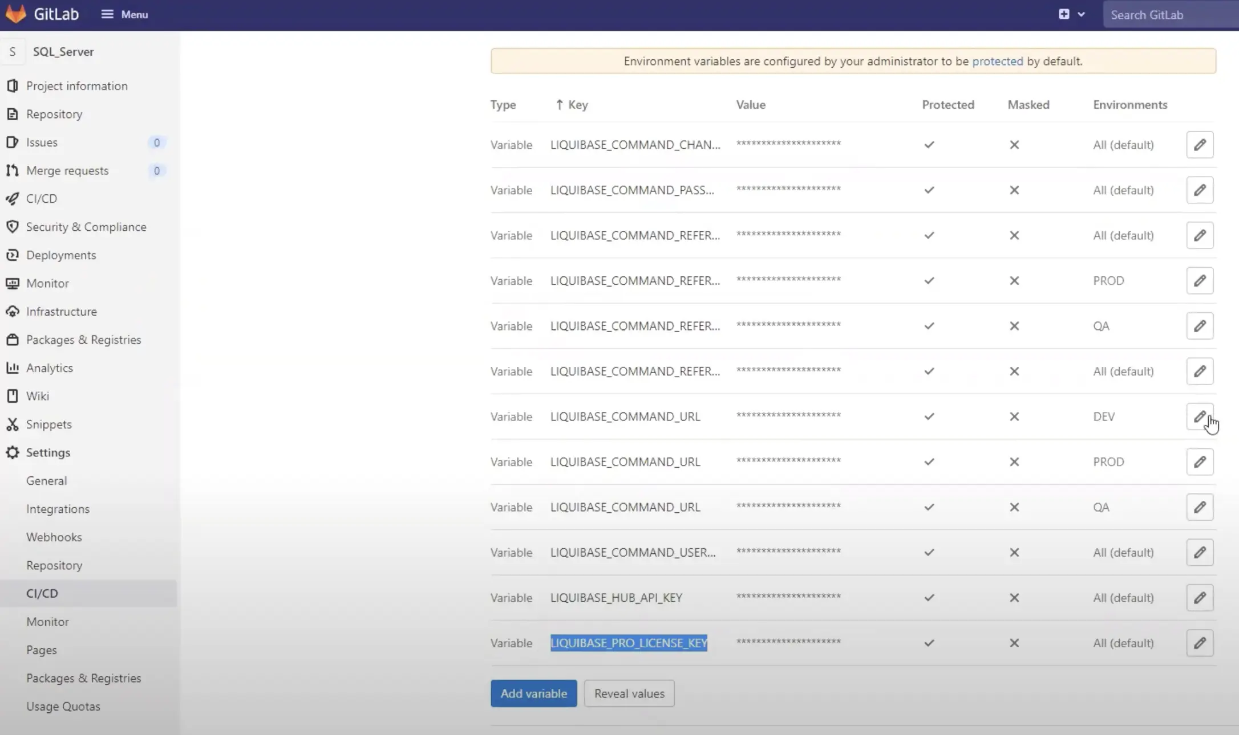Open the Analytics section
Viewport: 1239px width, 735px height.
pos(49,367)
